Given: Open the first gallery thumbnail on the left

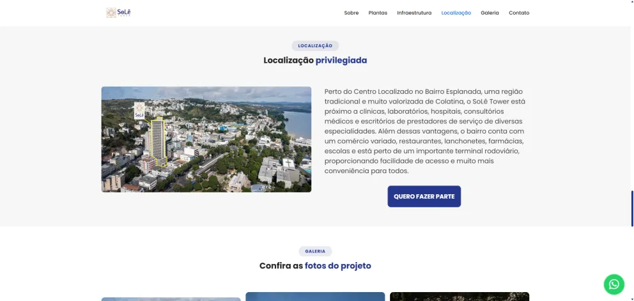Looking at the screenshot, I should pos(171,299).
